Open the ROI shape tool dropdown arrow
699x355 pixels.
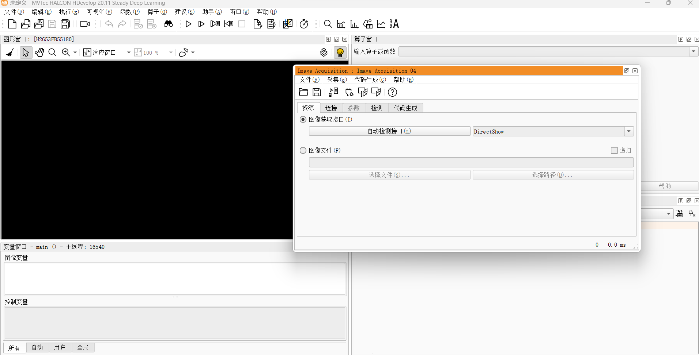point(193,53)
